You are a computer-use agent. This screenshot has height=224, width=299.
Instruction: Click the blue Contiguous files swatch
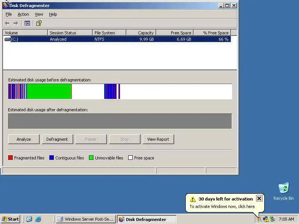[52, 158]
